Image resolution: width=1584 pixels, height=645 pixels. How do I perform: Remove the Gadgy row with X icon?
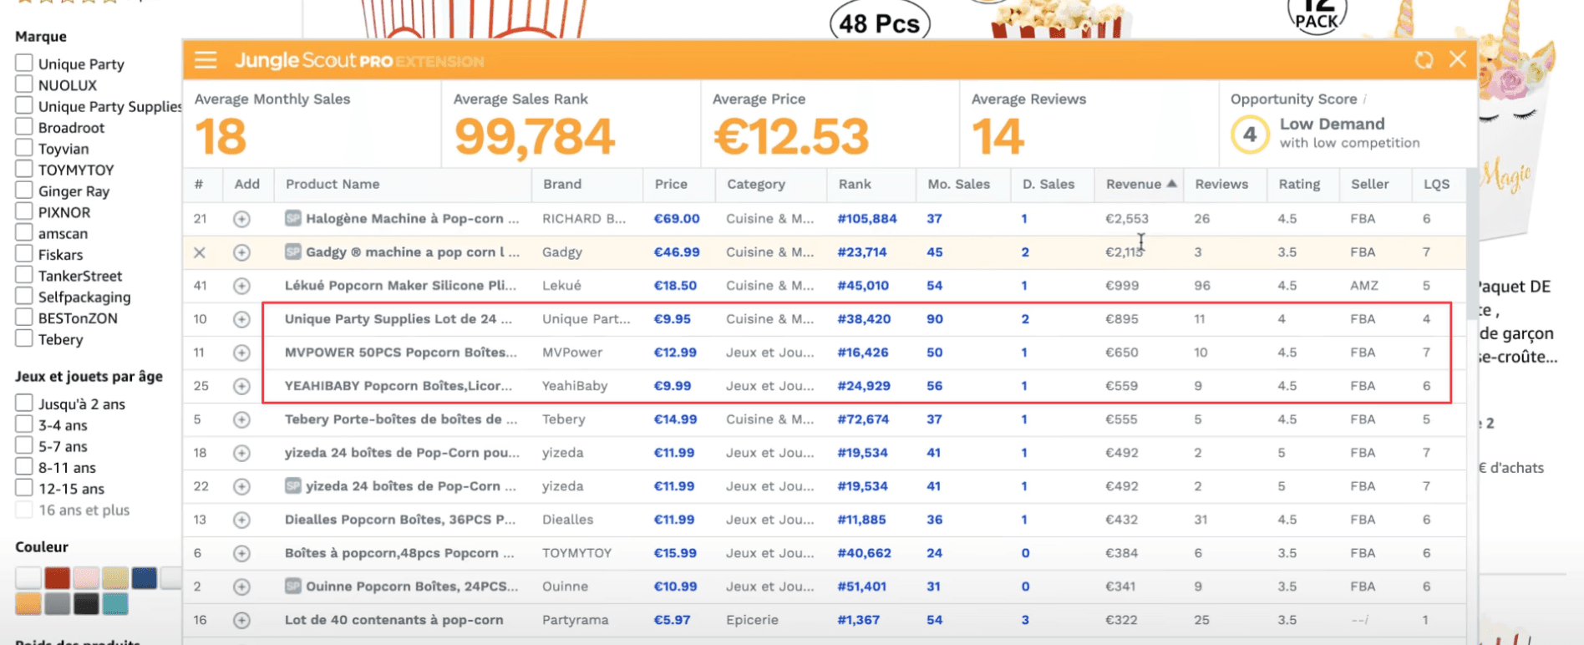[x=200, y=252]
